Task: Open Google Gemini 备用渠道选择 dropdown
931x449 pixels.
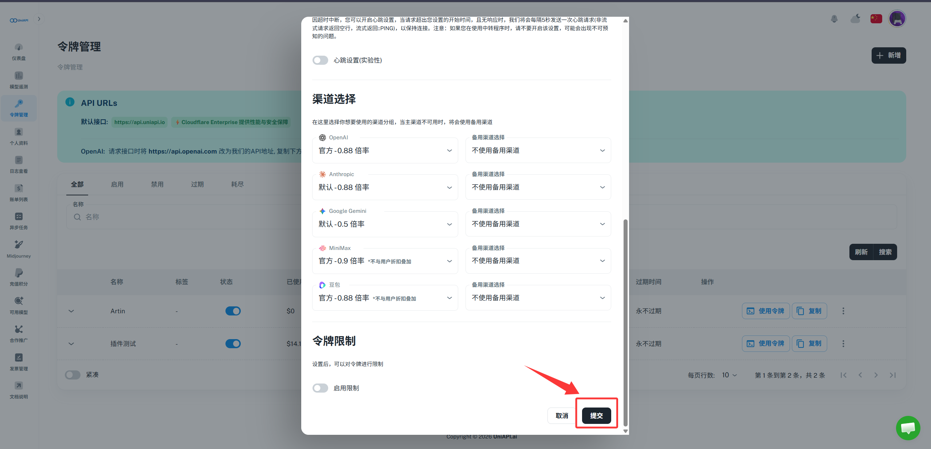Action: (538, 224)
